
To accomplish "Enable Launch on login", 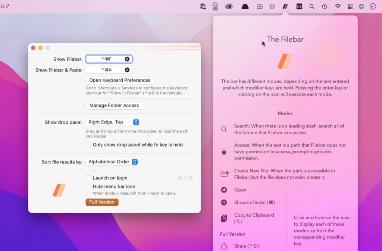I will [88, 178].
